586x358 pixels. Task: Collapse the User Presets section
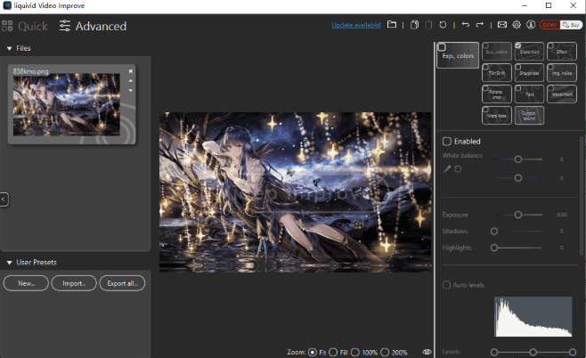pyautogui.click(x=9, y=263)
